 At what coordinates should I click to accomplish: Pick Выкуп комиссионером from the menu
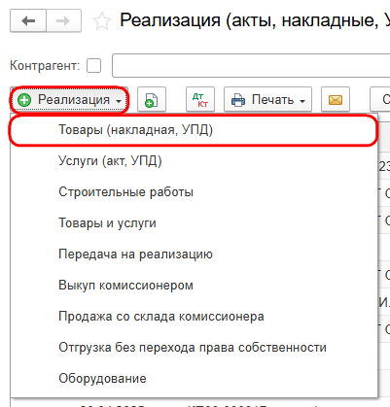[194, 286]
